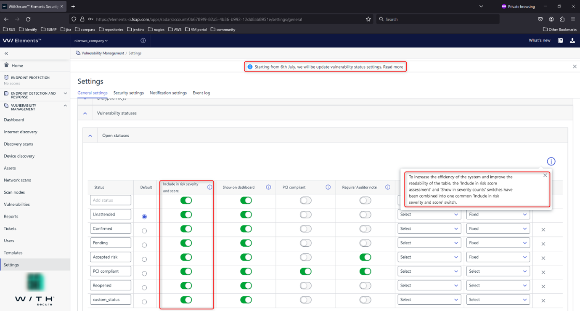This screenshot has height=311, width=580.
Task: Collapse the left sidebar with double-chevron icon
Action: pyautogui.click(x=6, y=53)
